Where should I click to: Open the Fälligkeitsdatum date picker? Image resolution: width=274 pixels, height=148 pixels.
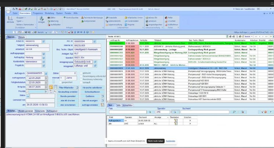pos(46,82)
